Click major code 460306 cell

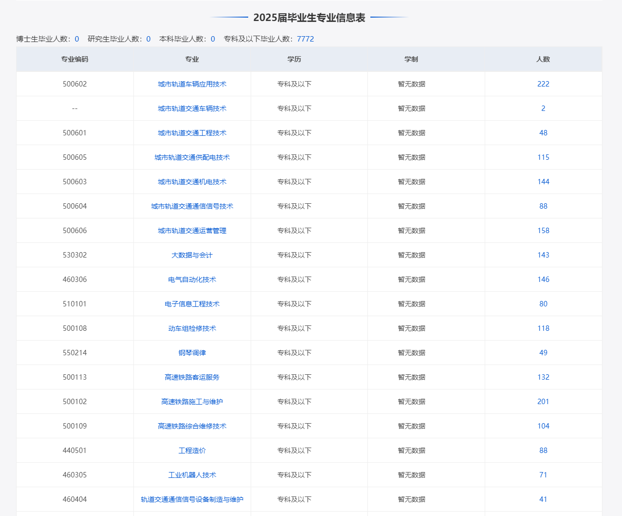(75, 279)
